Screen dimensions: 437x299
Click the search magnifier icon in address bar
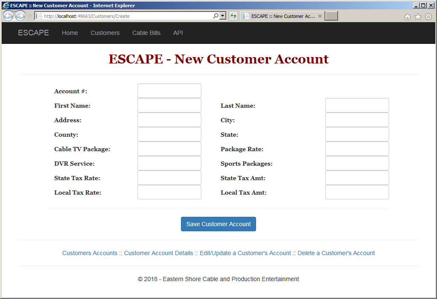point(216,16)
